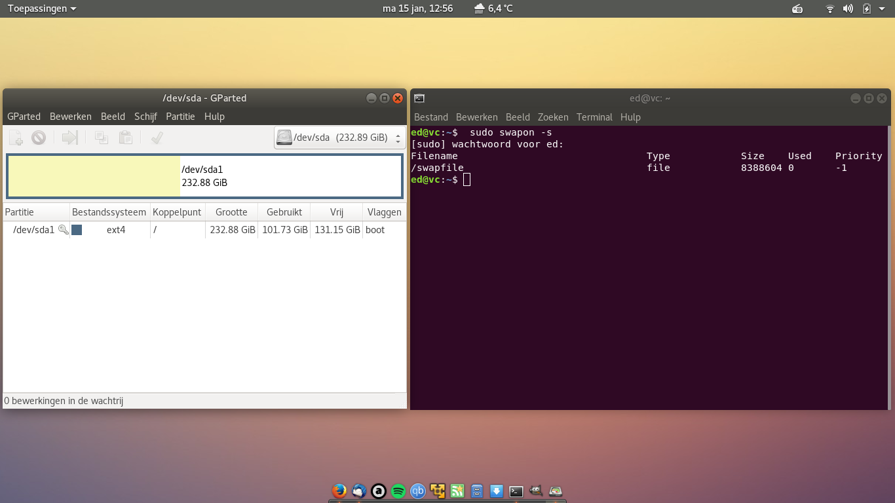The image size is (895, 503).
Task: Open the green RSS feed reader icon
Action: [x=457, y=491]
